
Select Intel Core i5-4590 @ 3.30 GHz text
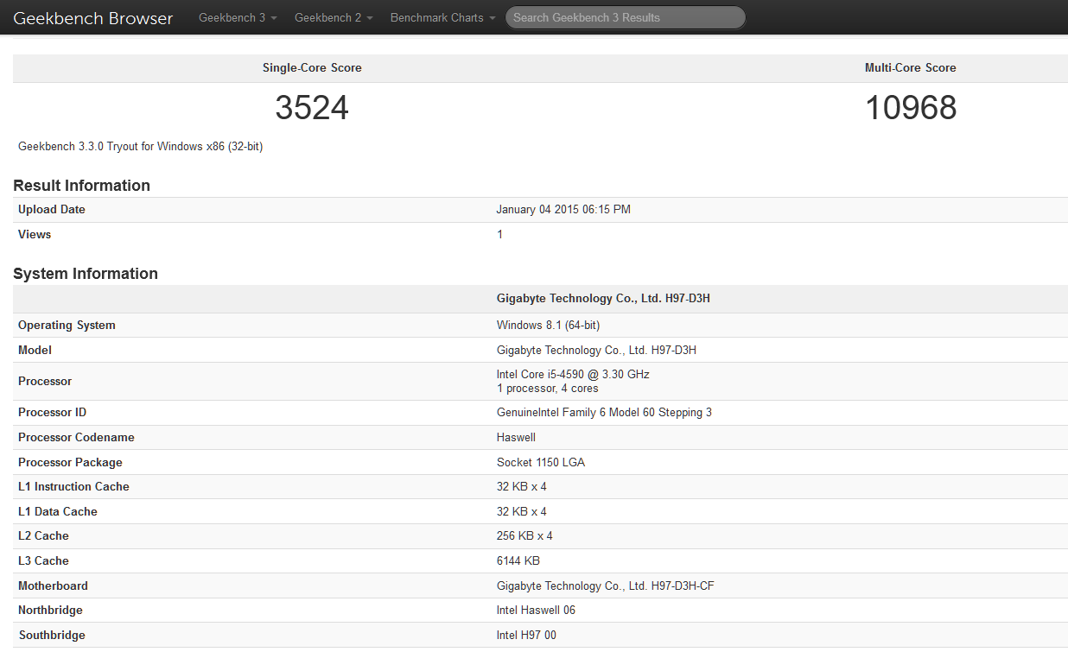click(573, 375)
